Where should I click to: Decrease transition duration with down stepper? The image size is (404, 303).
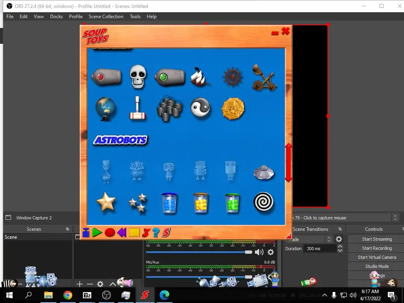click(x=340, y=251)
